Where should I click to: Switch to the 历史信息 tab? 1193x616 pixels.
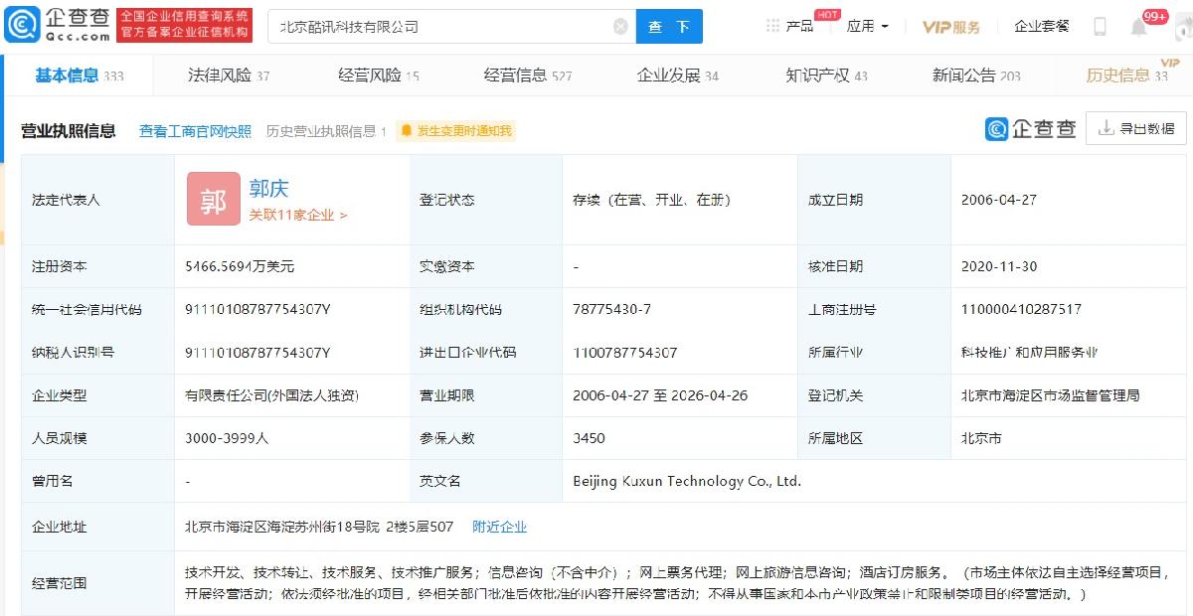coord(1126,76)
